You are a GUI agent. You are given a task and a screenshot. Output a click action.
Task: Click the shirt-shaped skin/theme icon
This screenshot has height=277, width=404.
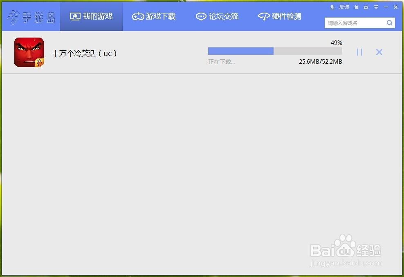[357, 7]
